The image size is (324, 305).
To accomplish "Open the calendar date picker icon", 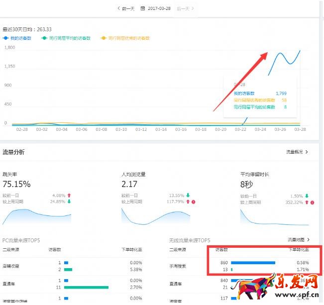I will (143, 8).
